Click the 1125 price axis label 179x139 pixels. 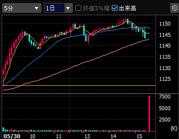click(x=165, y=79)
